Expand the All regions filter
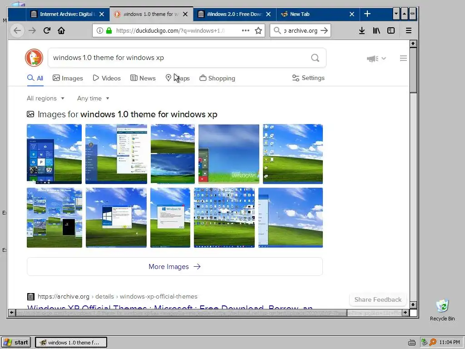Screen dimensions: 465x349 [x=46, y=98]
